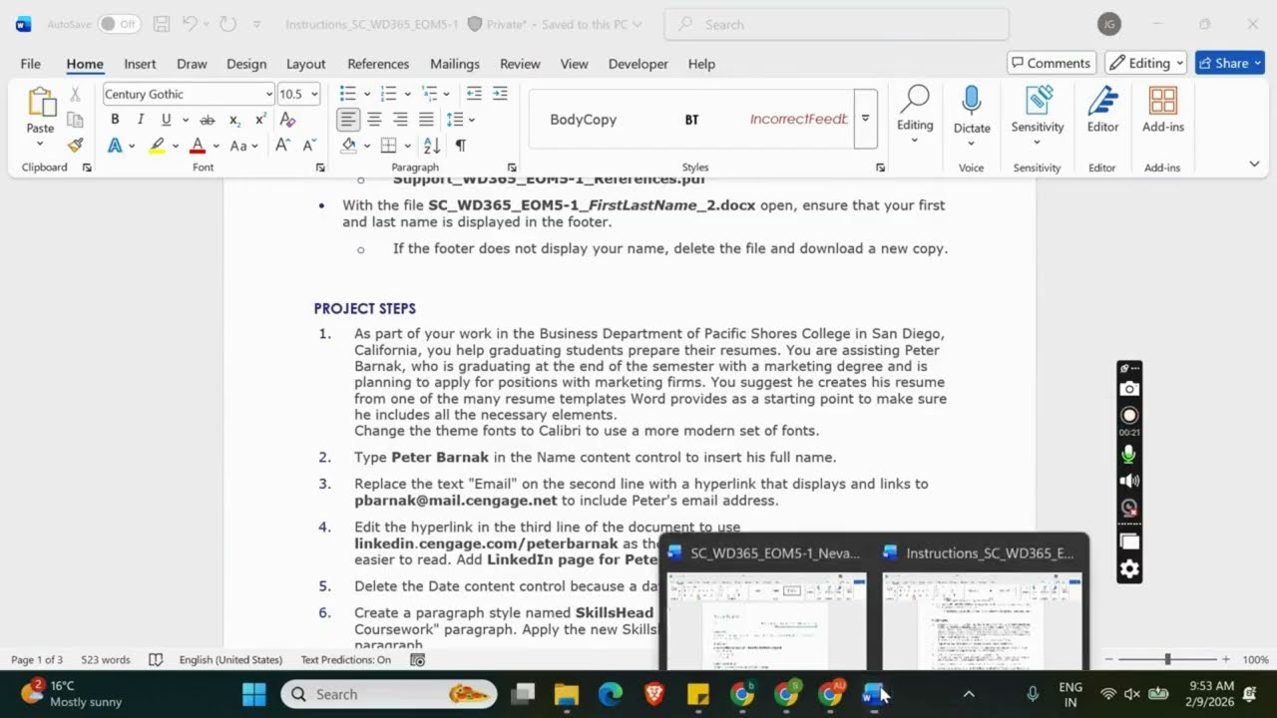This screenshot has width=1277, height=718.
Task: Toggle Superscript formatting
Action: [x=260, y=120]
